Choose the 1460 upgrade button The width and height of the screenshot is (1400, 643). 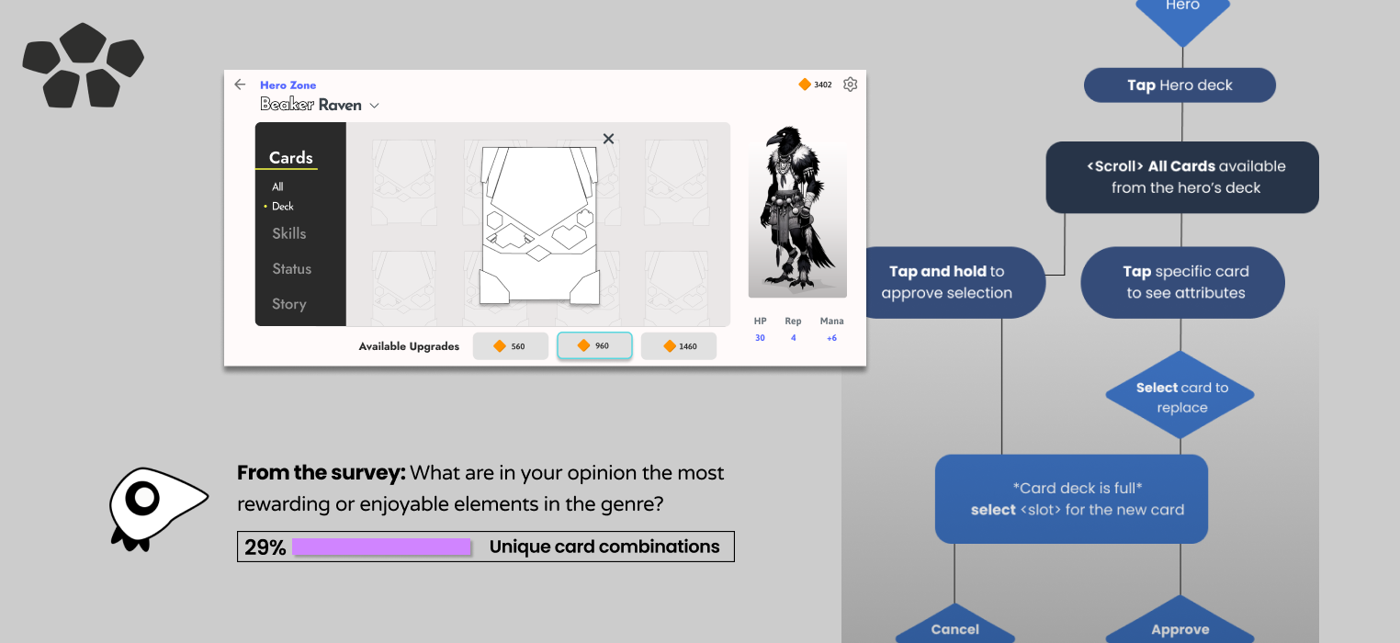[678, 346]
